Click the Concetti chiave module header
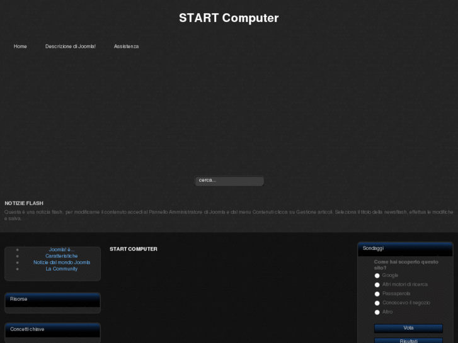Image resolution: width=458 pixels, height=343 pixels. coord(52,330)
